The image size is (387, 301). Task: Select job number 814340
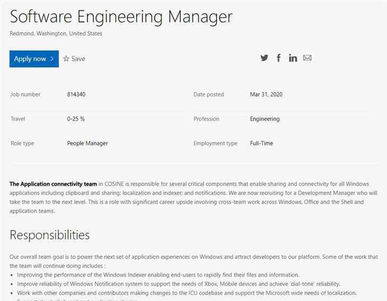pos(76,94)
